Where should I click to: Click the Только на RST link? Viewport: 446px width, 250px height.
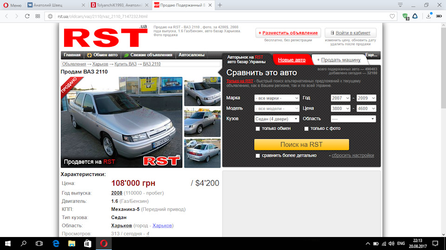click(240, 81)
